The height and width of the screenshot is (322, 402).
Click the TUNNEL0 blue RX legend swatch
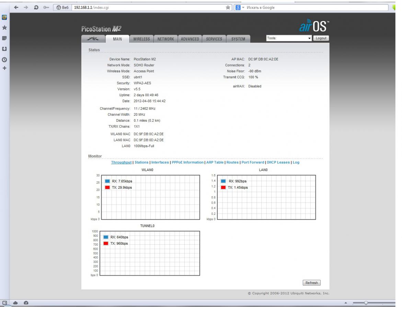106,237
